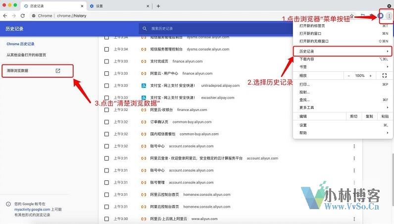Expand the 帮助 submenu
Screen dimensions: 394x224
tap(343, 133)
